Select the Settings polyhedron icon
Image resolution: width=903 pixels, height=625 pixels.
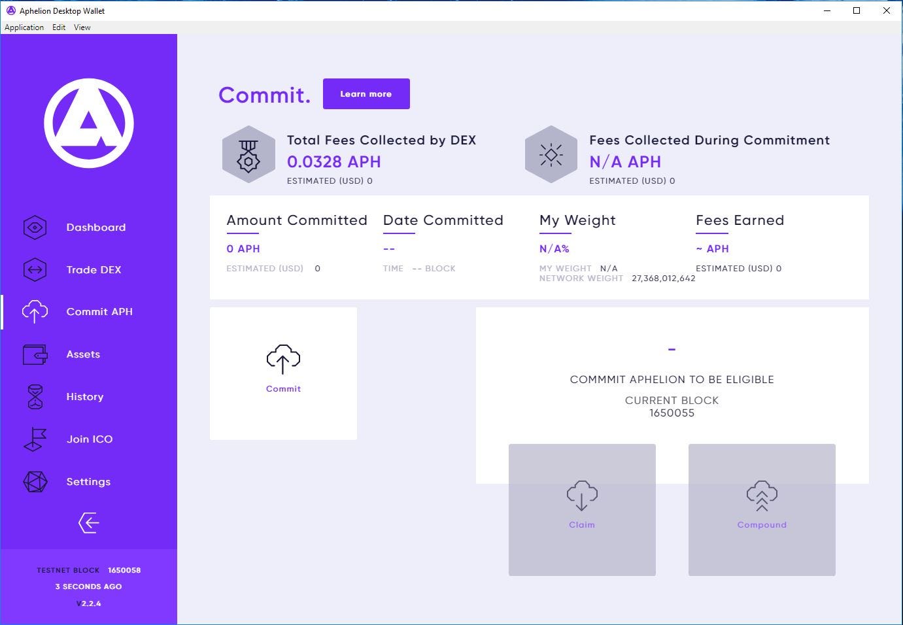pos(35,482)
